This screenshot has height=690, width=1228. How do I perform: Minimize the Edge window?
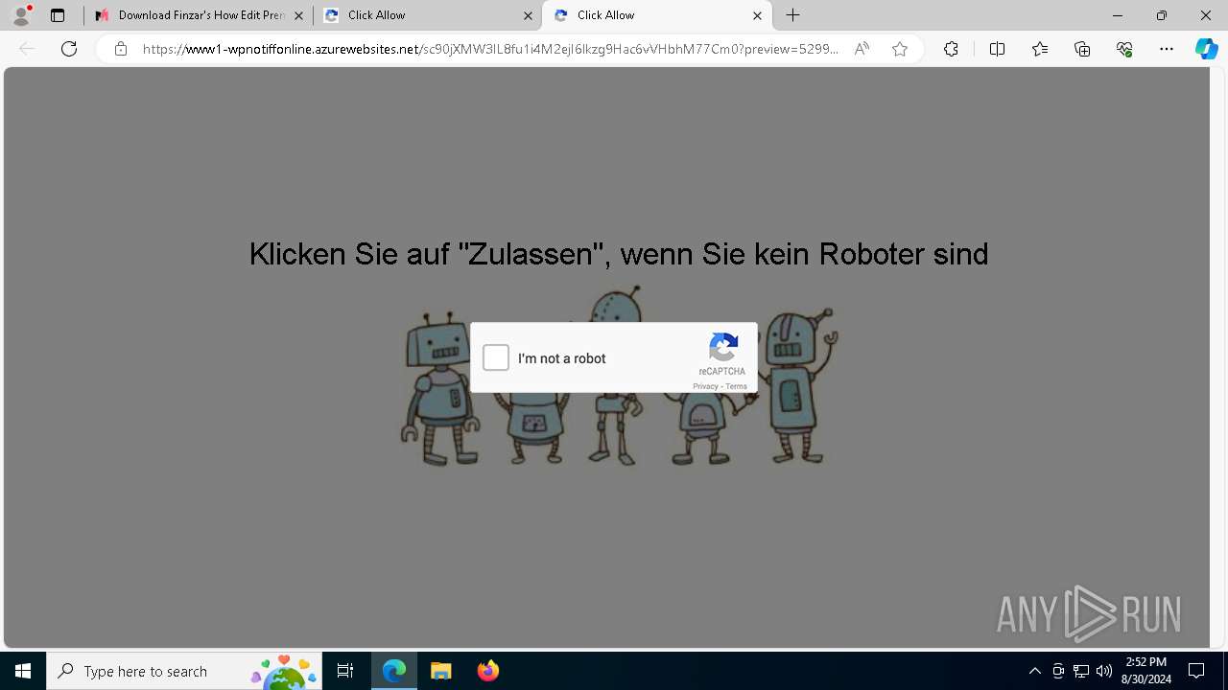click(x=1117, y=15)
